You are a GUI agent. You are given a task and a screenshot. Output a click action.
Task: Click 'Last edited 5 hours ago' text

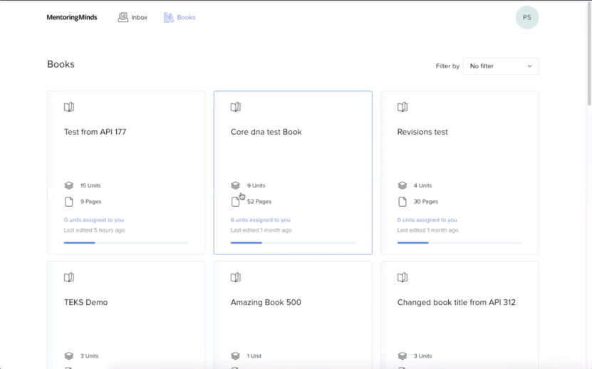point(94,230)
